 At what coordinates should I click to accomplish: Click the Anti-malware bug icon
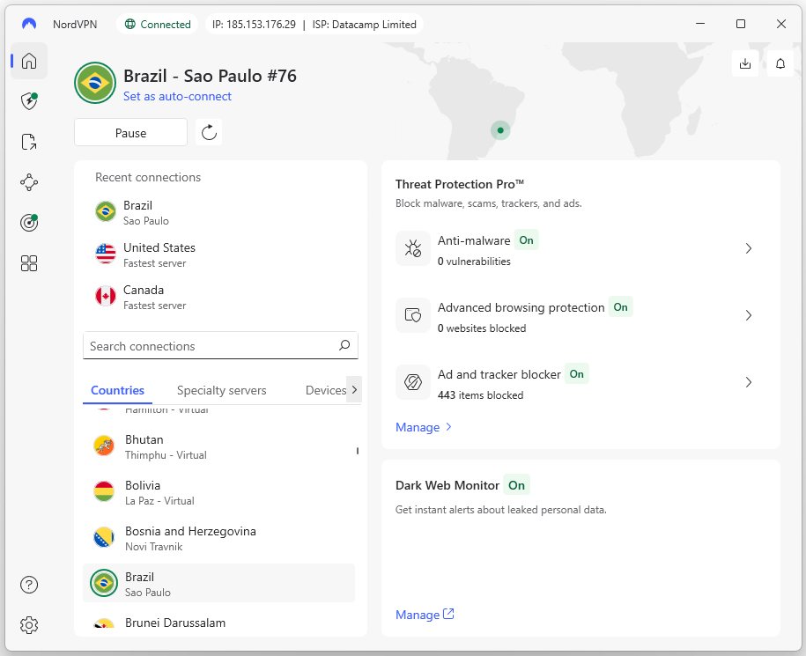point(413,248)
